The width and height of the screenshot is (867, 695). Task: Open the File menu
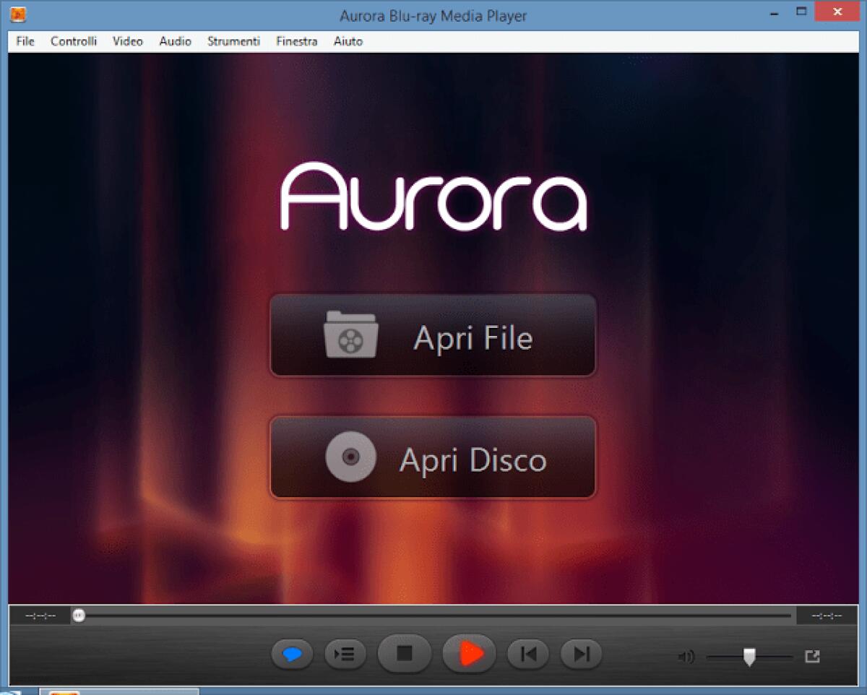pos(24,41)
